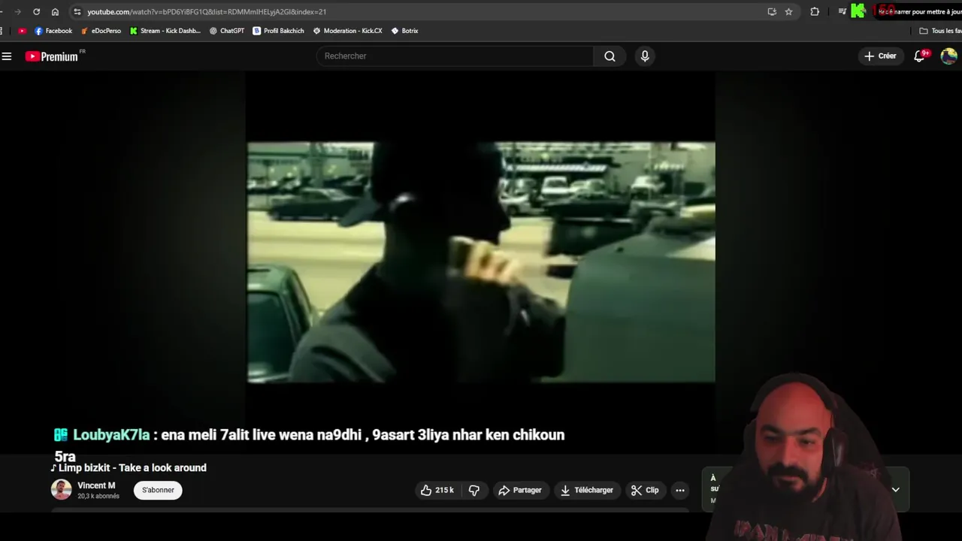Open the Moderation - Kick.CX bookmark
The height and width of the screenshot is (541, 962).
click(x=347, y=31)
